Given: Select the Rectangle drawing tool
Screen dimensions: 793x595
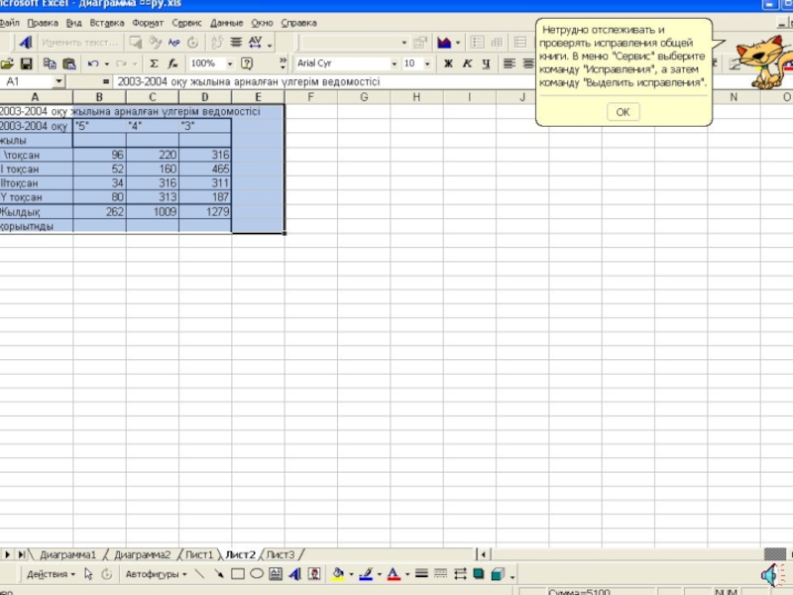Looking at the screenshot, I should [x=238, y=574].
